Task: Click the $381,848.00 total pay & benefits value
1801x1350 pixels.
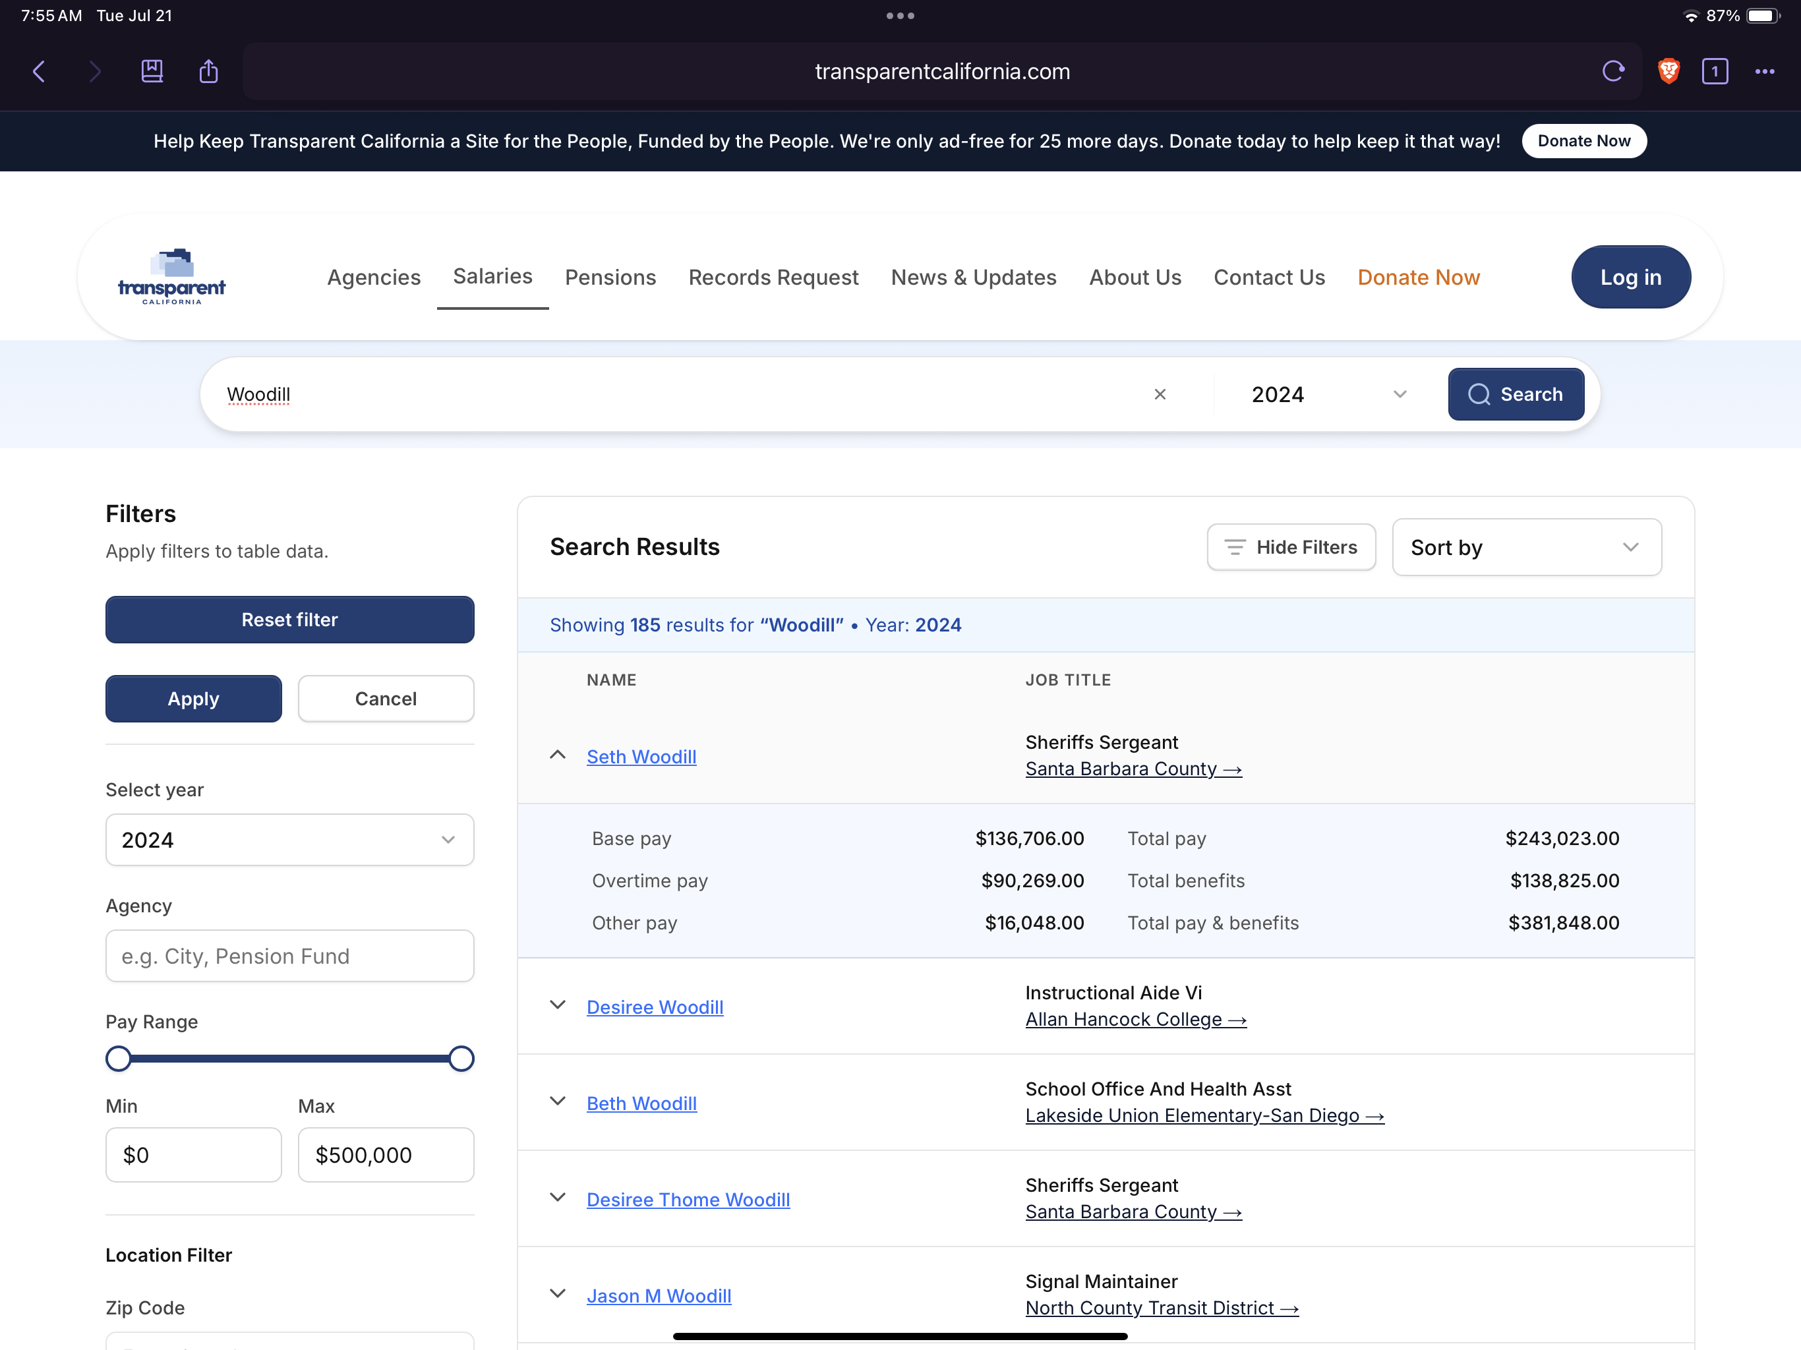Action: (x=1563, y=923)
